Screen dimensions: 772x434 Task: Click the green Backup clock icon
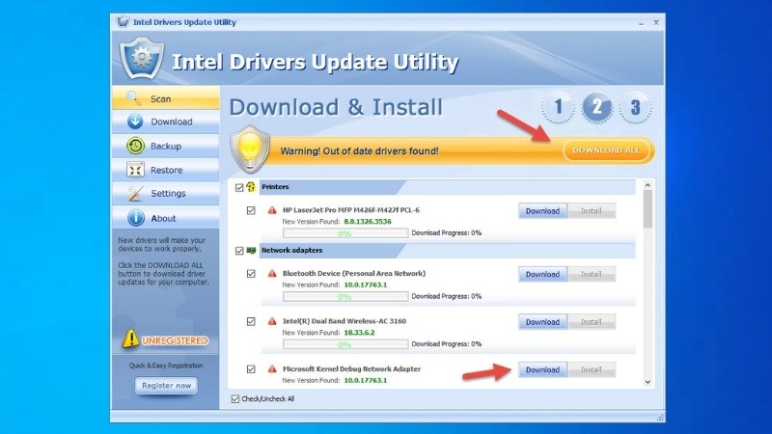(x=135, y=146)
